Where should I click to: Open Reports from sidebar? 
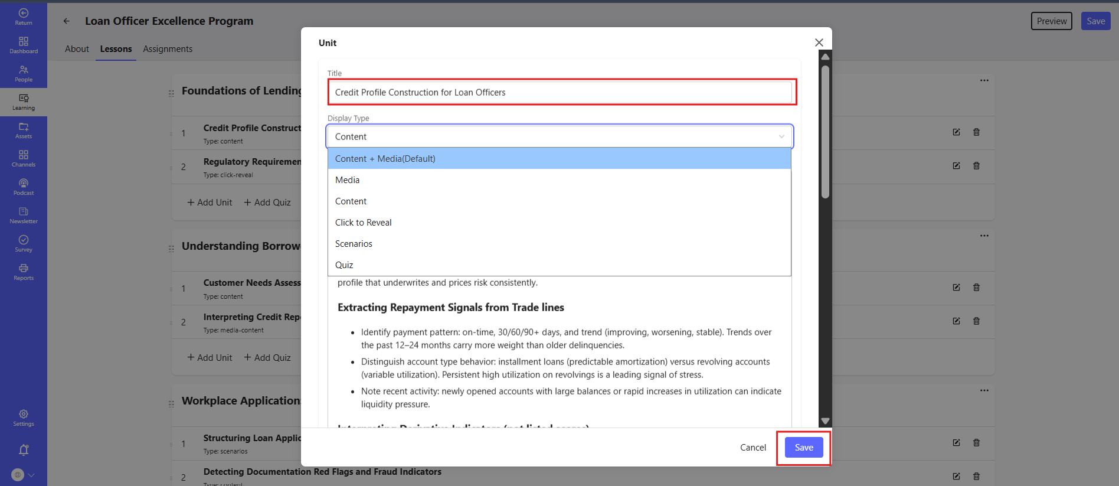click(24, 272)
